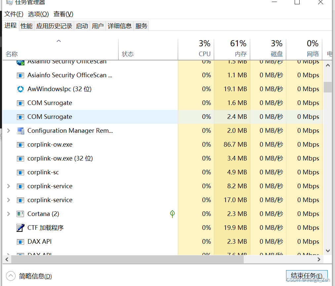Click the 结束任务(E) button
335x286 pixels.
[x=307, y=276]
